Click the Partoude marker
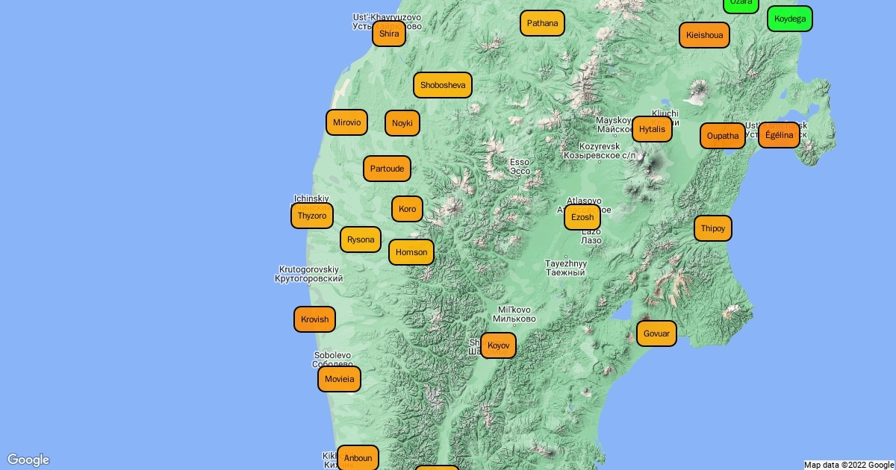The height and width of the screenshot is (470, 896). 387,169
